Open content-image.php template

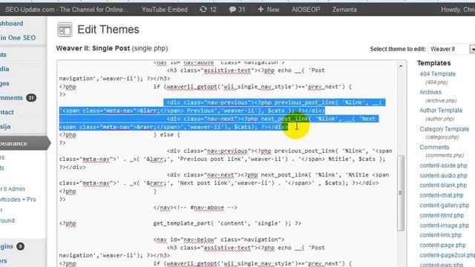(x=445, y=225)
